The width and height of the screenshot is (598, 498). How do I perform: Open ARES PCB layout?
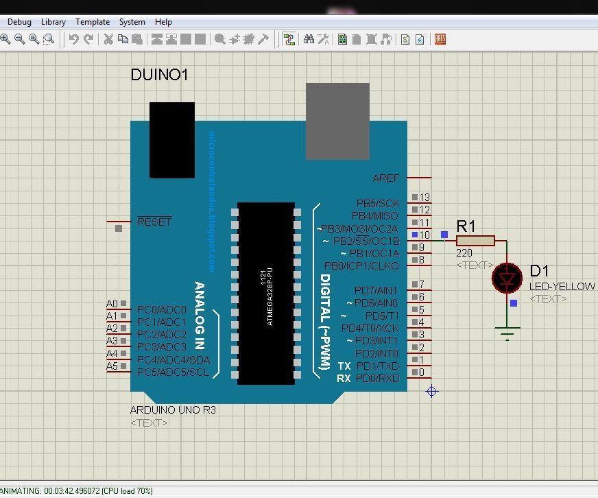click(x=439, y=39)
